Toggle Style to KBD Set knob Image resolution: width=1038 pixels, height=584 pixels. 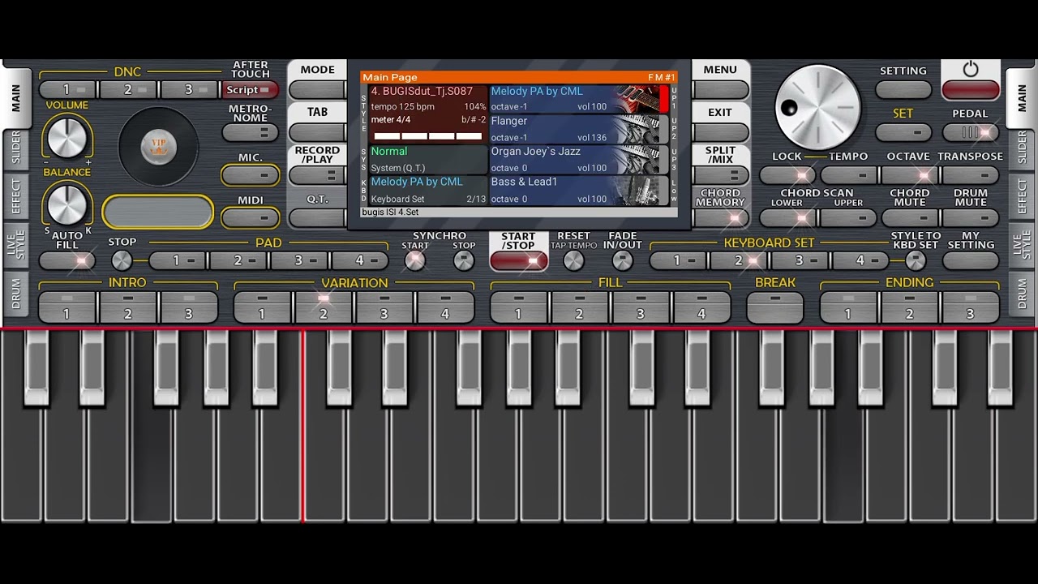tap(916, 260)
